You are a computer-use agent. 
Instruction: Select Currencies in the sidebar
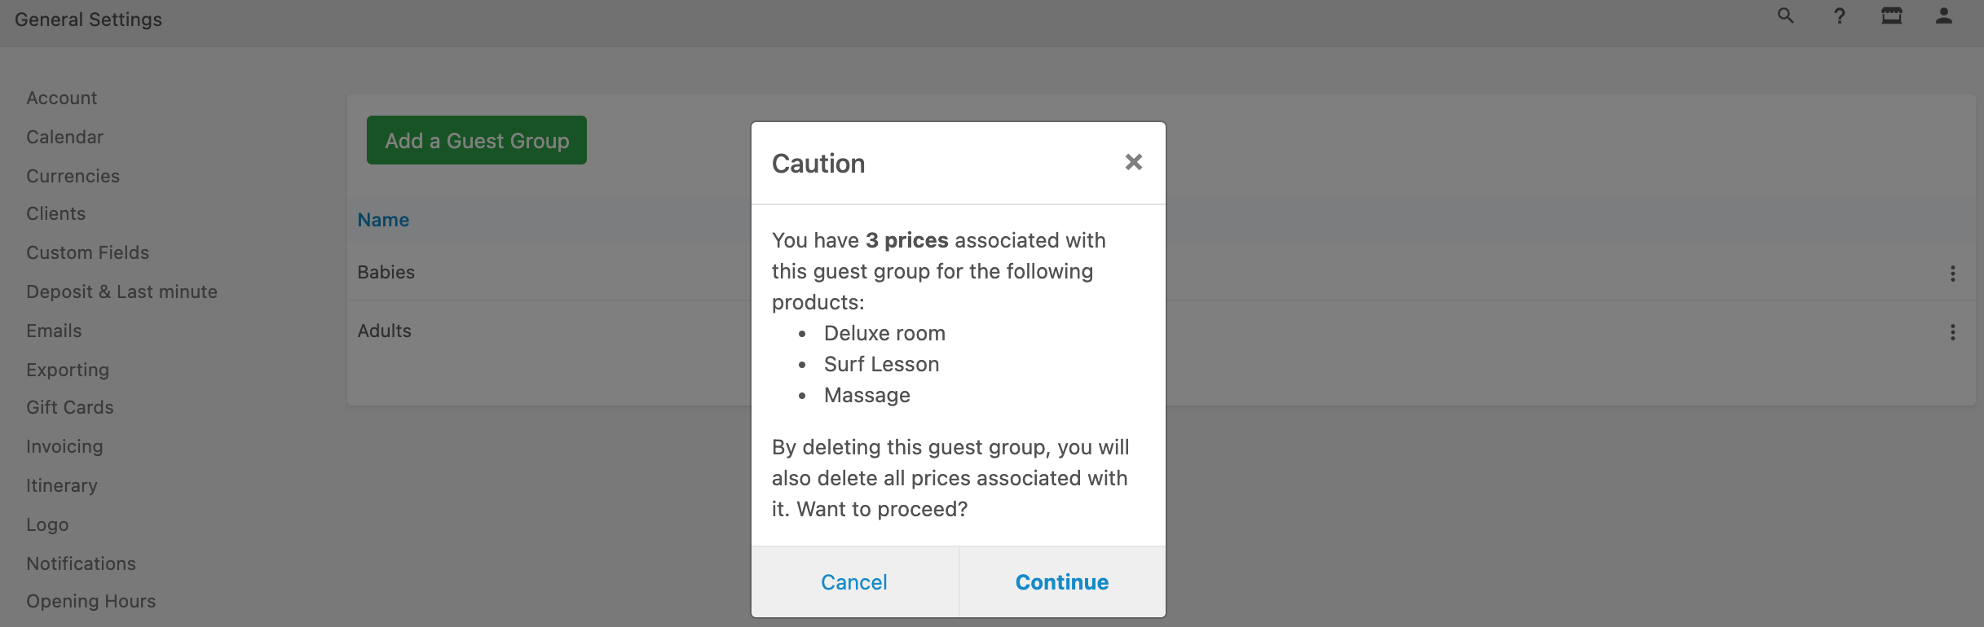[x=73, y=176]
